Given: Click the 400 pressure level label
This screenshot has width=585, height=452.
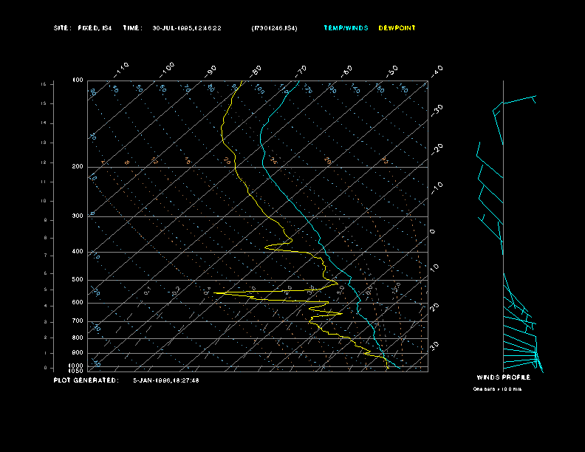Looking at the screenshot, I should coord(78,251).
